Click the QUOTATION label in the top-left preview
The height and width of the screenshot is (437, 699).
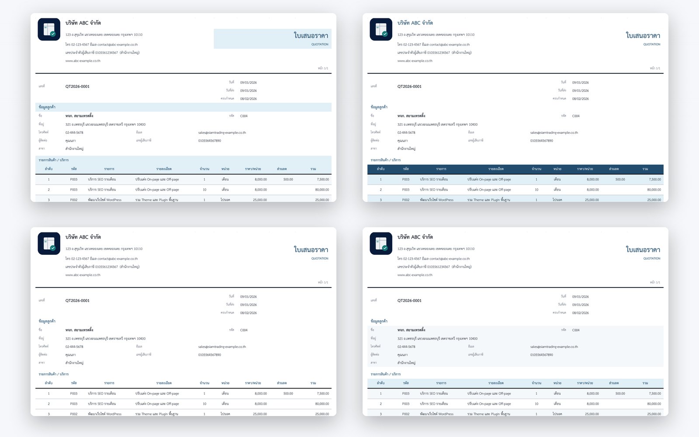point(320,44)
